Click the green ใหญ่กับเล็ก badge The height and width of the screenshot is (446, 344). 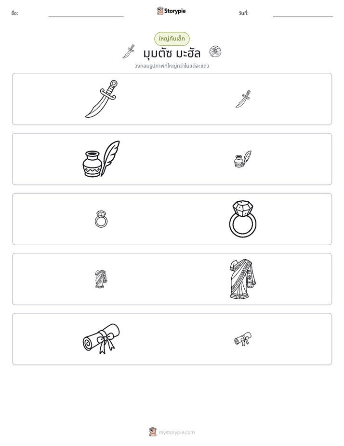click(172, 39)
